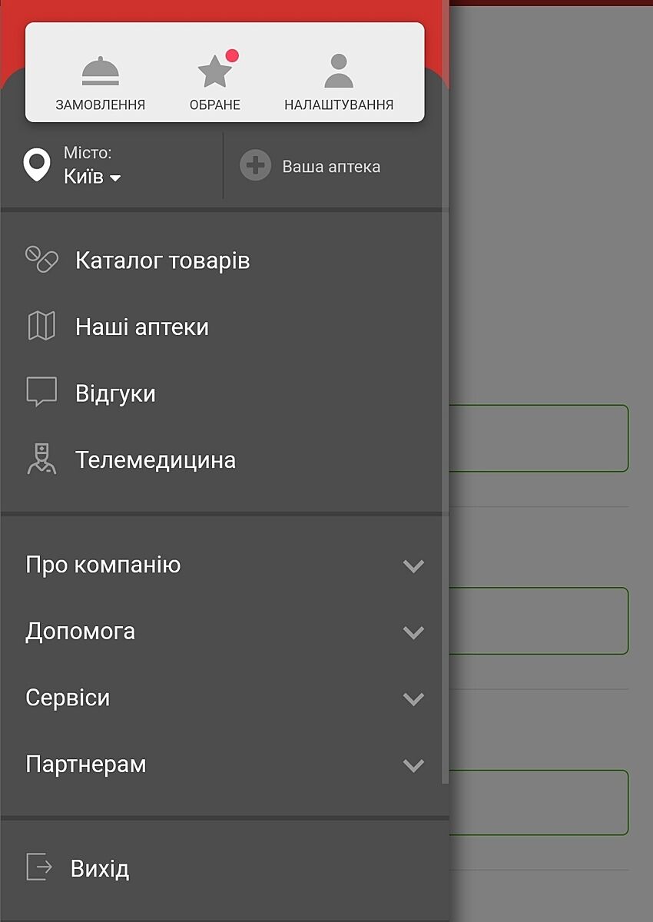Open Налаштування profile icon

(x=339, y=71)
